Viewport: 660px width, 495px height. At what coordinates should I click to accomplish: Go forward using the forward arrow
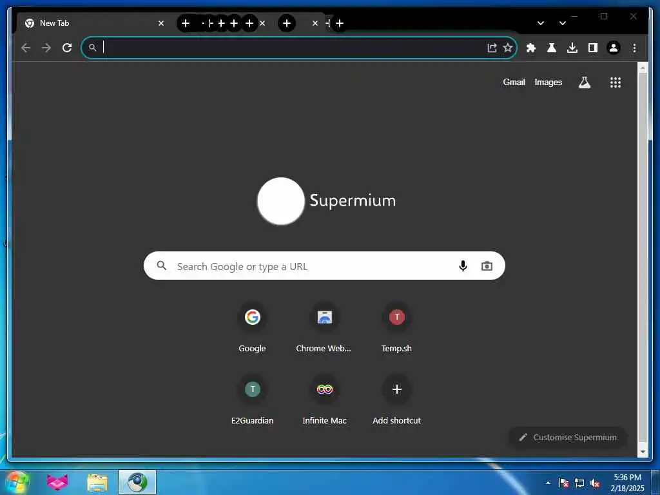point(46,48)
